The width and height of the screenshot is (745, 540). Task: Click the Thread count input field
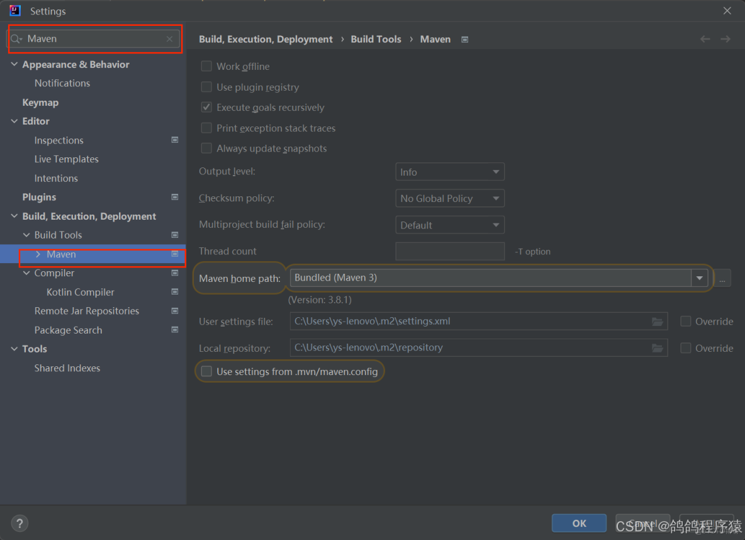[x=450, y=251]
